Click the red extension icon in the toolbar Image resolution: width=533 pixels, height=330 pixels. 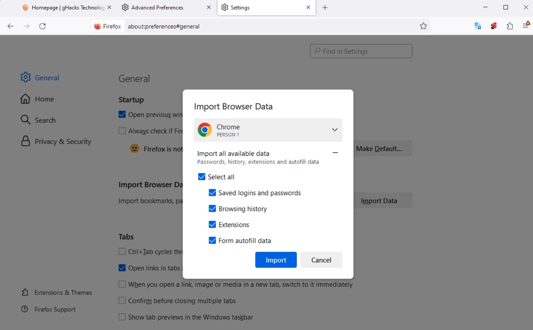(494, 26)
